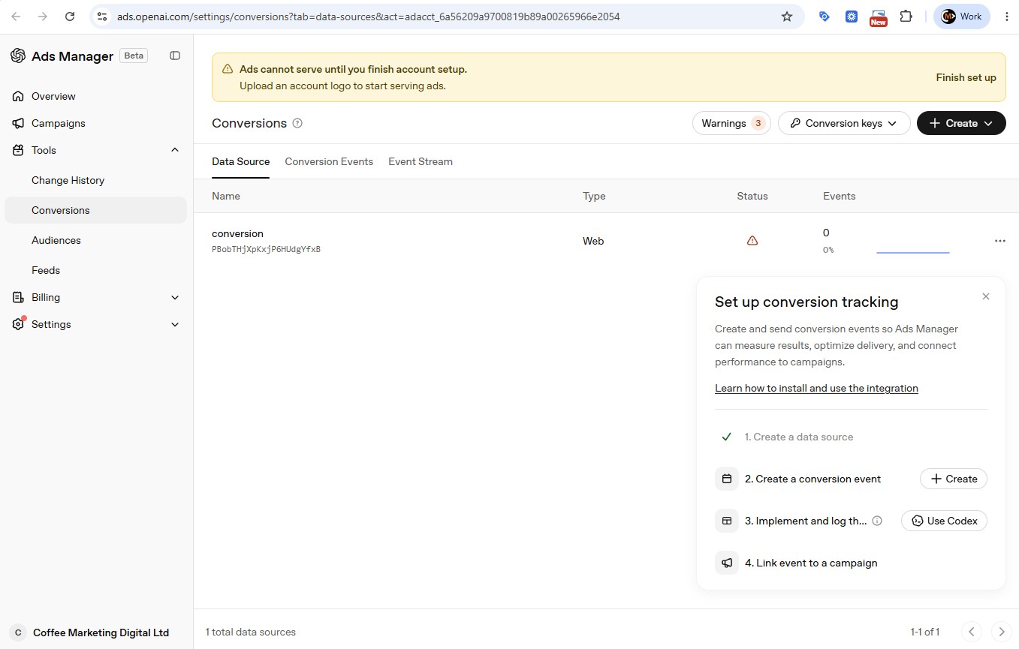Switch to the Event Stream tab
The width and height of the screenshot is (1019, 649).
point(421,161)
